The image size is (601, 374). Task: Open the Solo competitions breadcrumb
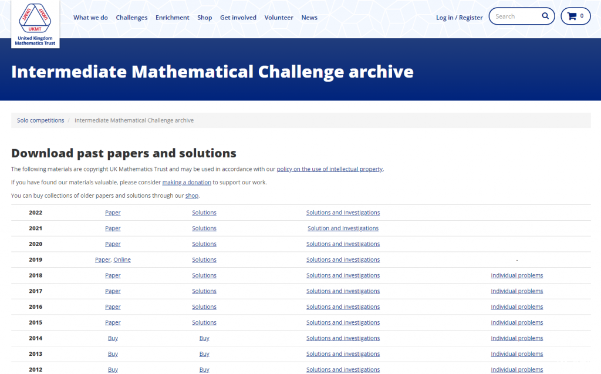tap(40, 120)
